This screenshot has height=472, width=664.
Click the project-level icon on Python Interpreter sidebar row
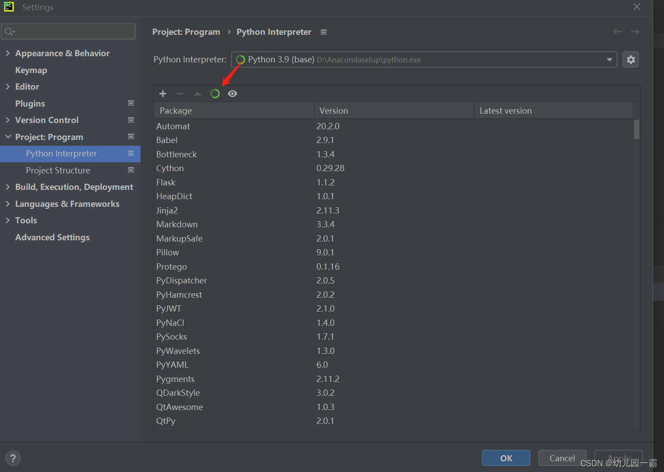click(131, 153)
